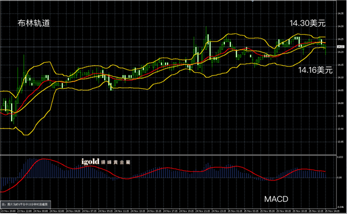Viewport: 347px width, 214px height.
Task: Click the 14.35 price axis label
Action: pyautogui.click(x=340, y=14)
